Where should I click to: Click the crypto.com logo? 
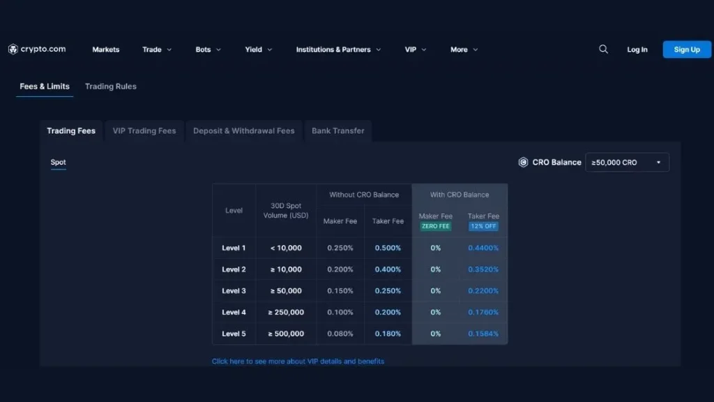coord(37,49)
